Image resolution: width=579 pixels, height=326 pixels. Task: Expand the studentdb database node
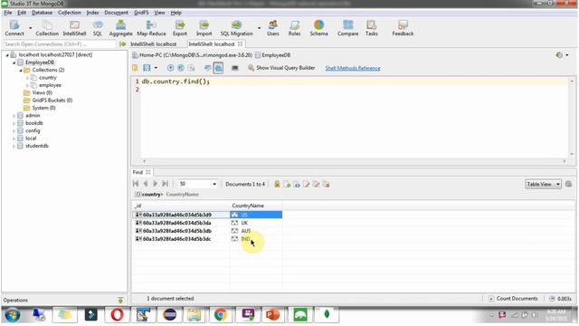pos(14,146)
